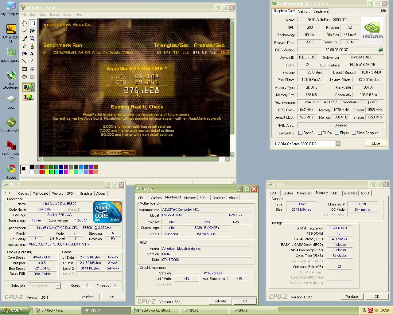
Task: Switch to TechPowerUp GPU-Z taskbar item
Action: pos(155,310)
